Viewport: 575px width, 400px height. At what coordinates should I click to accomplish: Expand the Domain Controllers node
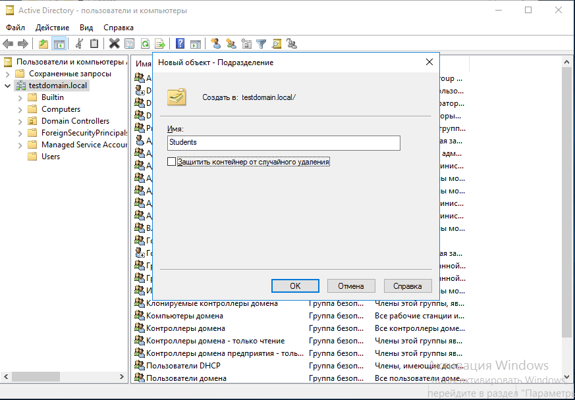pyautogui.click(x=20, y=121)
